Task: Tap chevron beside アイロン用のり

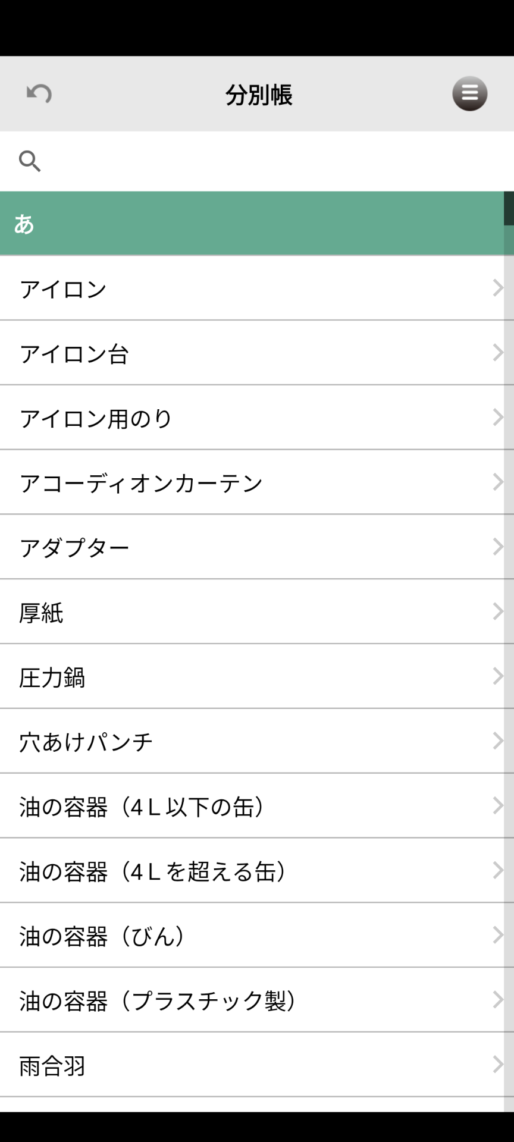Action: tap(497, 418)
